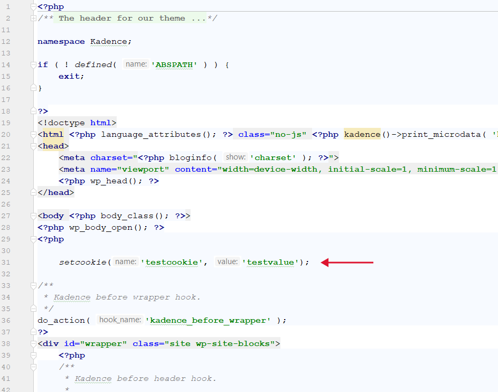Click fold end marker at </head> line 25
The image size is (498, 392).
tap(33, 192)
